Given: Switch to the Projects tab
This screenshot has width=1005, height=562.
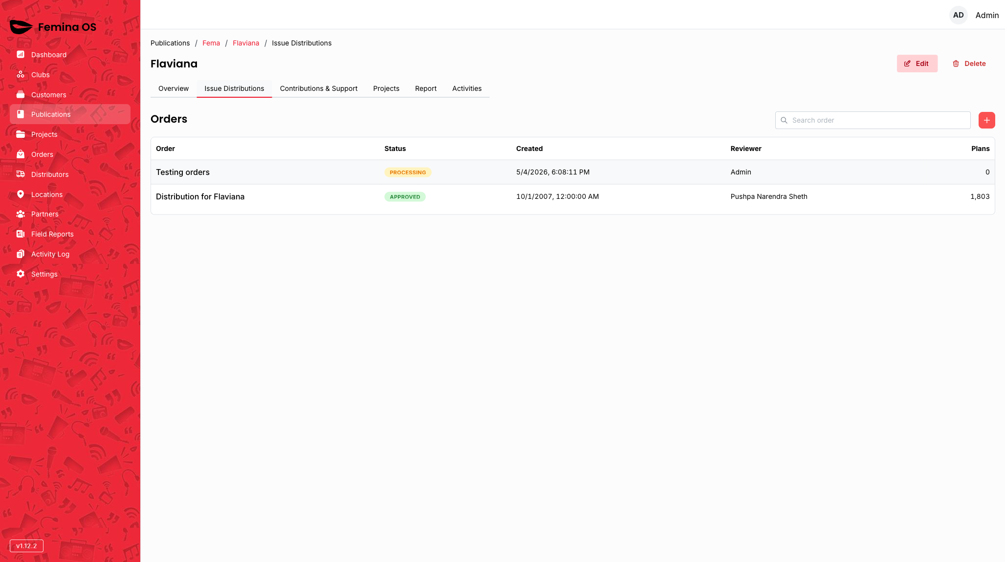Looking at the screenshot, I should [386, 88].
